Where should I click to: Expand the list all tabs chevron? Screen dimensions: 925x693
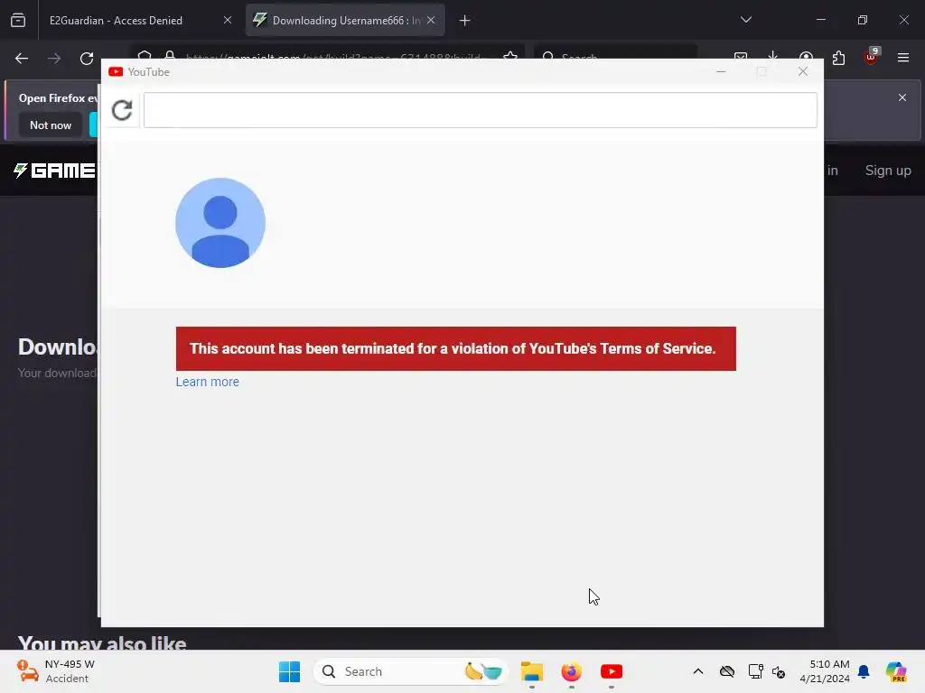point(746,20)
